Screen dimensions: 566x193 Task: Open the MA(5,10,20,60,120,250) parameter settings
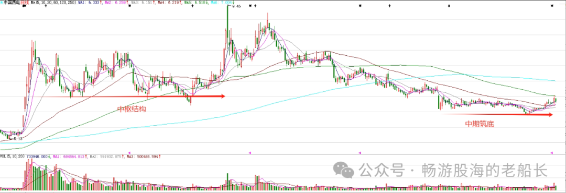[53, 3]
